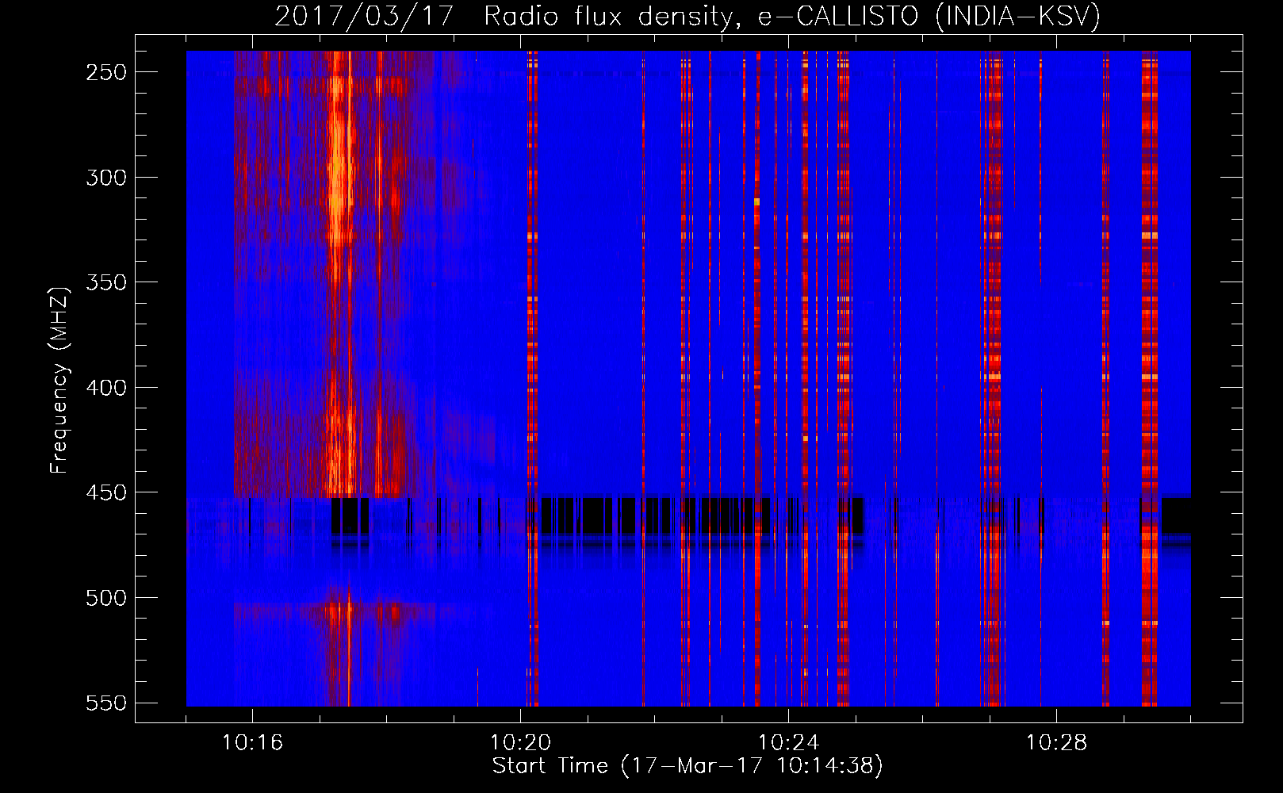Click the 10:28 time tick label
The height and width of the screenshot is (793, 1283).
coord(1056,743)
